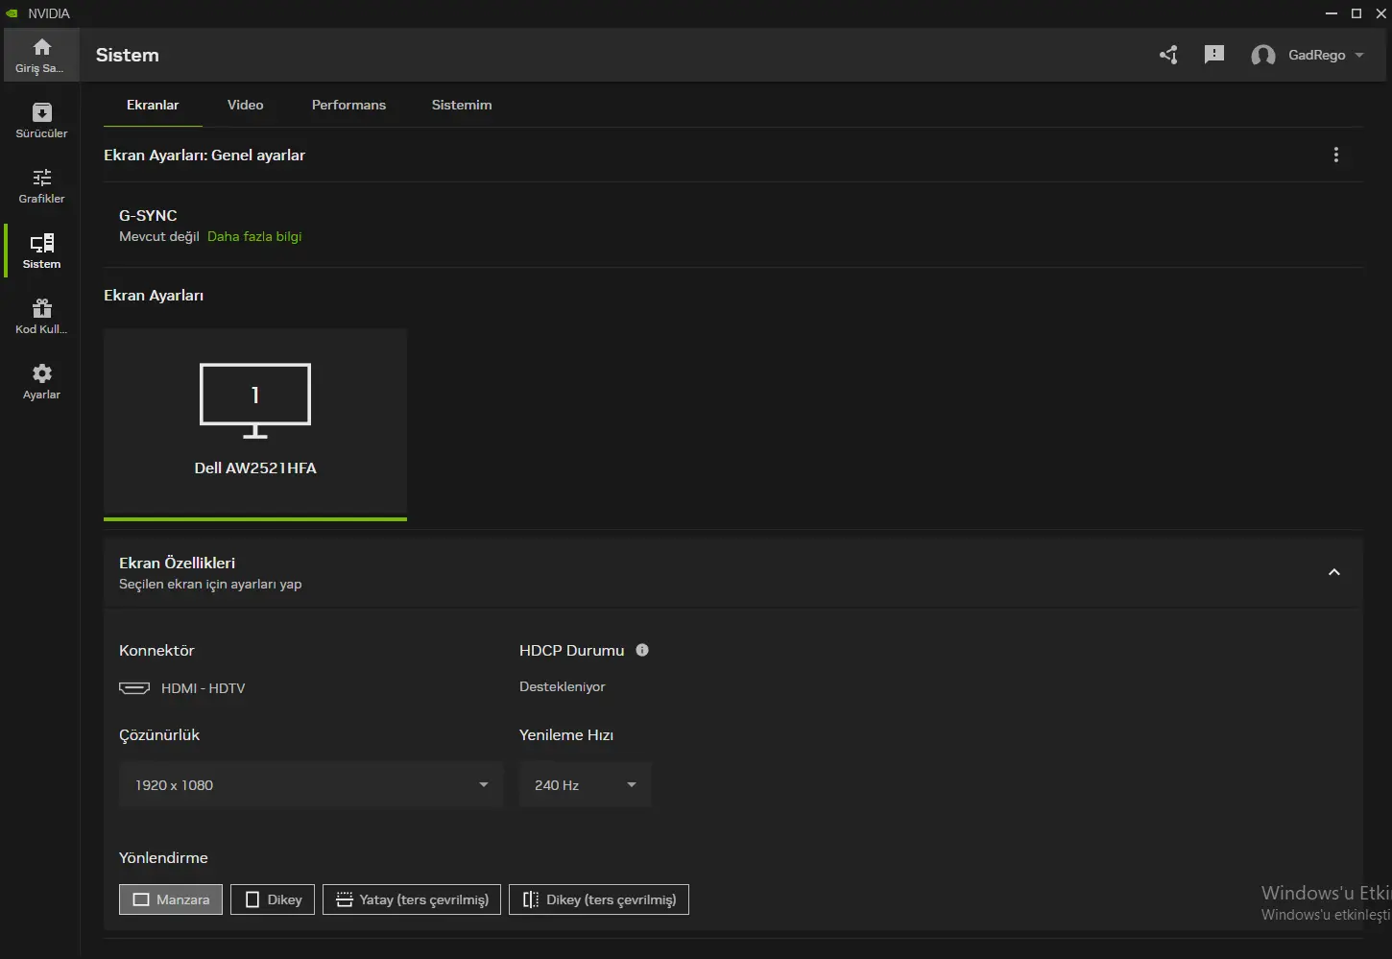Select Yatay (ters çevrilmiş) orientation

pos(412,899)
